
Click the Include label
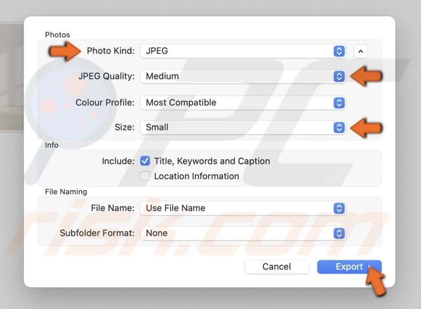pyautogui.click(x=118, y=161)
